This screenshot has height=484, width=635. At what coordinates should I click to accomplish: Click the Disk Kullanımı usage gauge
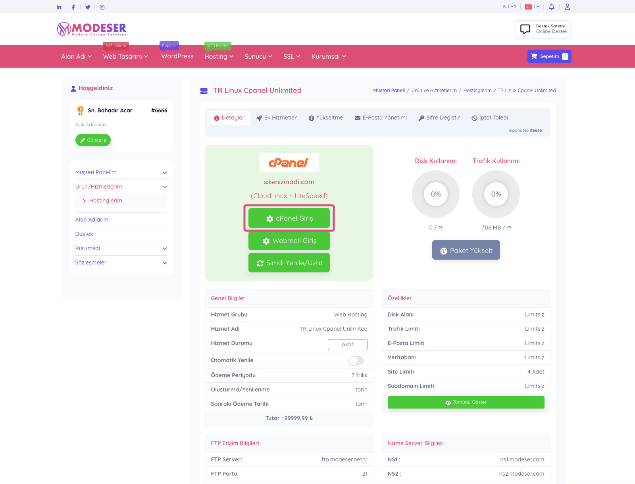pos(436,194)
